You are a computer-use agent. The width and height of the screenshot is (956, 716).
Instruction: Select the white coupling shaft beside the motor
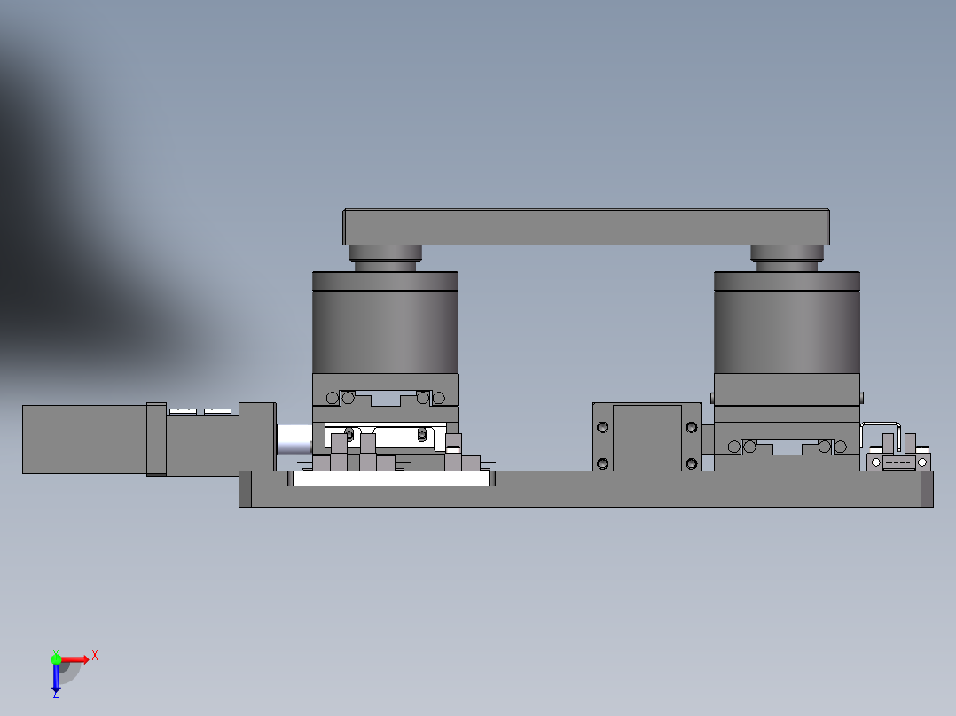294,440
